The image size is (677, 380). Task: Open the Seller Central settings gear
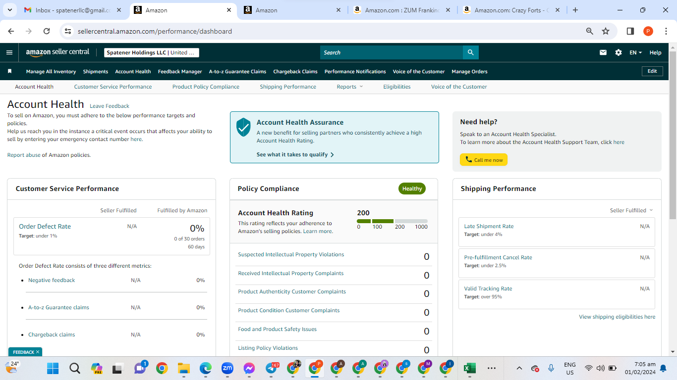(x=619, y=52)
